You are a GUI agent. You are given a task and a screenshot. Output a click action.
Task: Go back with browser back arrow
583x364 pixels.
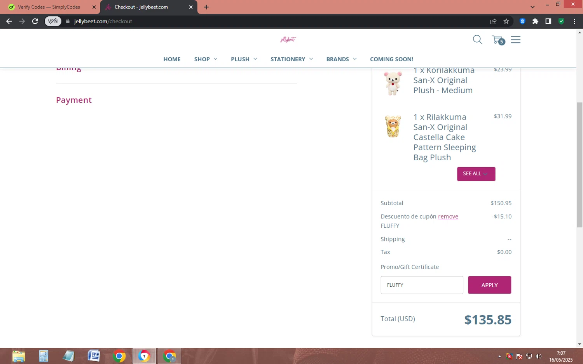(x=9, y=21)
